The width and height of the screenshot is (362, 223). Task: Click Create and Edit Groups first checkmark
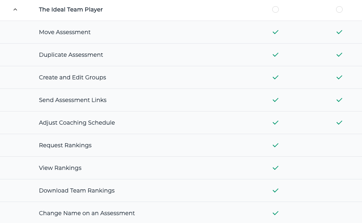tap(276, 77)
